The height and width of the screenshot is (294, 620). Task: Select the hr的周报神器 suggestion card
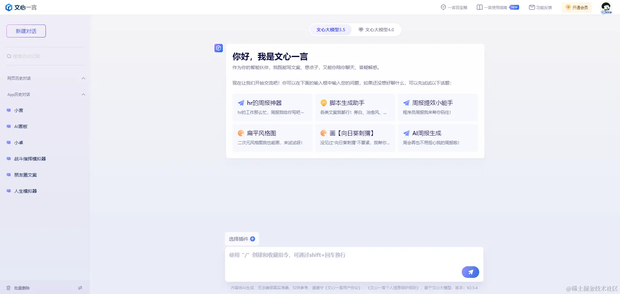[272, 107]
